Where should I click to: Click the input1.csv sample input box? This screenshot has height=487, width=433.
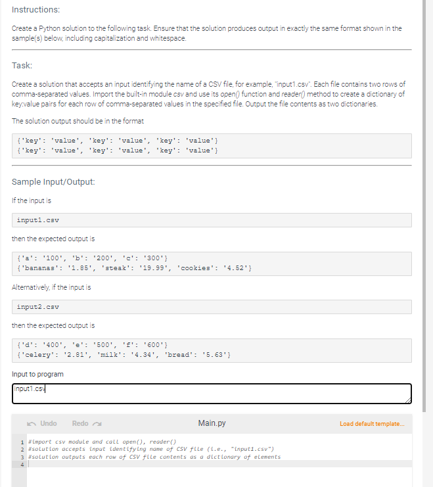coord(212,220)
